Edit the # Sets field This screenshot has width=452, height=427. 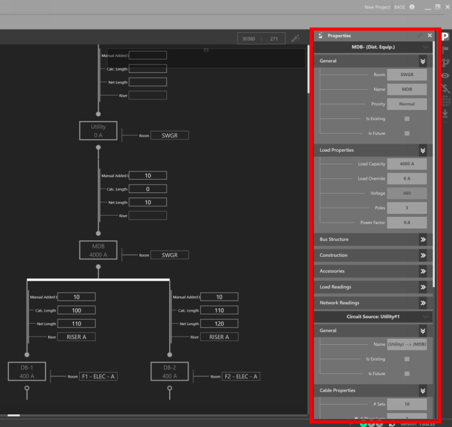click(407, 404)
